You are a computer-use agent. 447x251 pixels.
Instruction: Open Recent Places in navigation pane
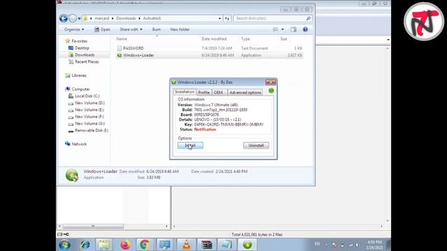(x=87, y=61)
